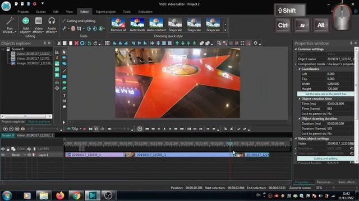Viewport: 359px width, 201px height.
Task: Collapse the Object creation time section
Action: point(300,99)
